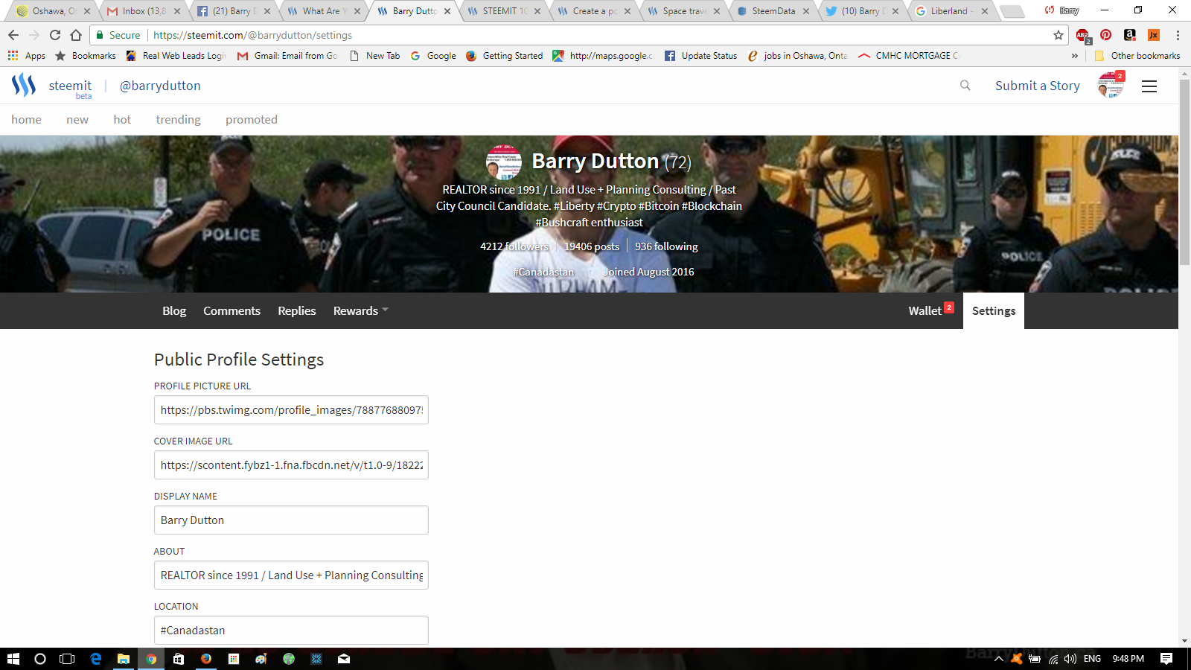Edit the Display Name field
The height and width of the screenshot is (670, 1191).
click(x=291, y=520)
